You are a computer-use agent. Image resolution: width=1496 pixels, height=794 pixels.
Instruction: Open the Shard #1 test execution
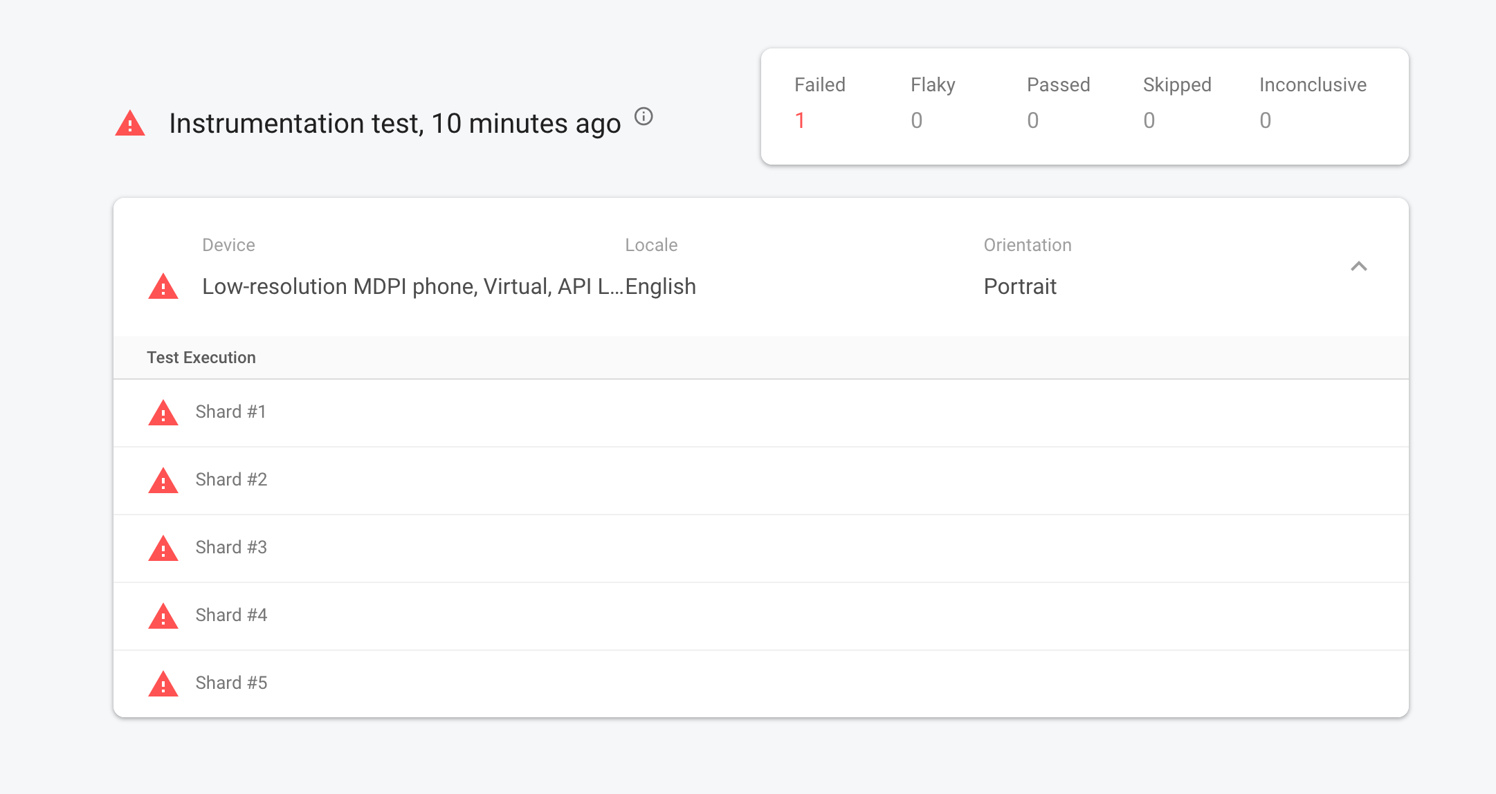761,413
